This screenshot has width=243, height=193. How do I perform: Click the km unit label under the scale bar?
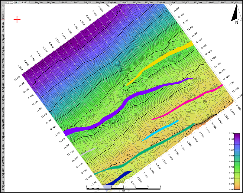124,191
